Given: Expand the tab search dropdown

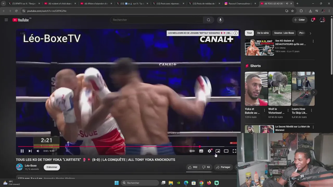Looking at the screenshot, I should click(x=3, y=4).
